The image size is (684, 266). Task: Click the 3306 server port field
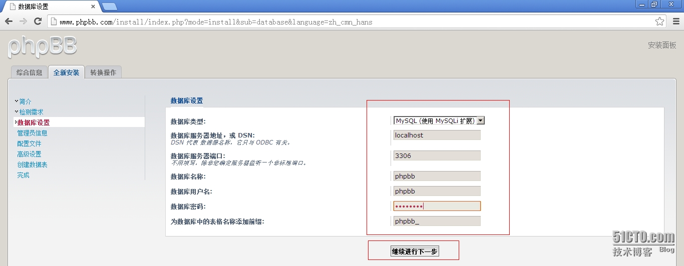coord(437,155)
